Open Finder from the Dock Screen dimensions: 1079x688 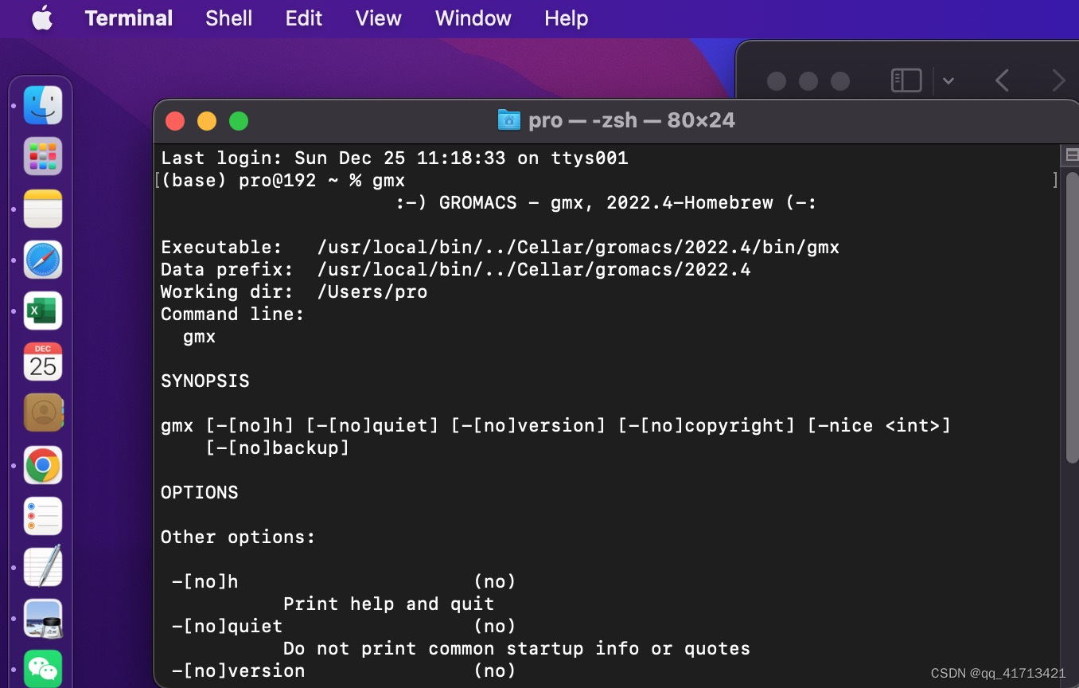tap(43, 105)
